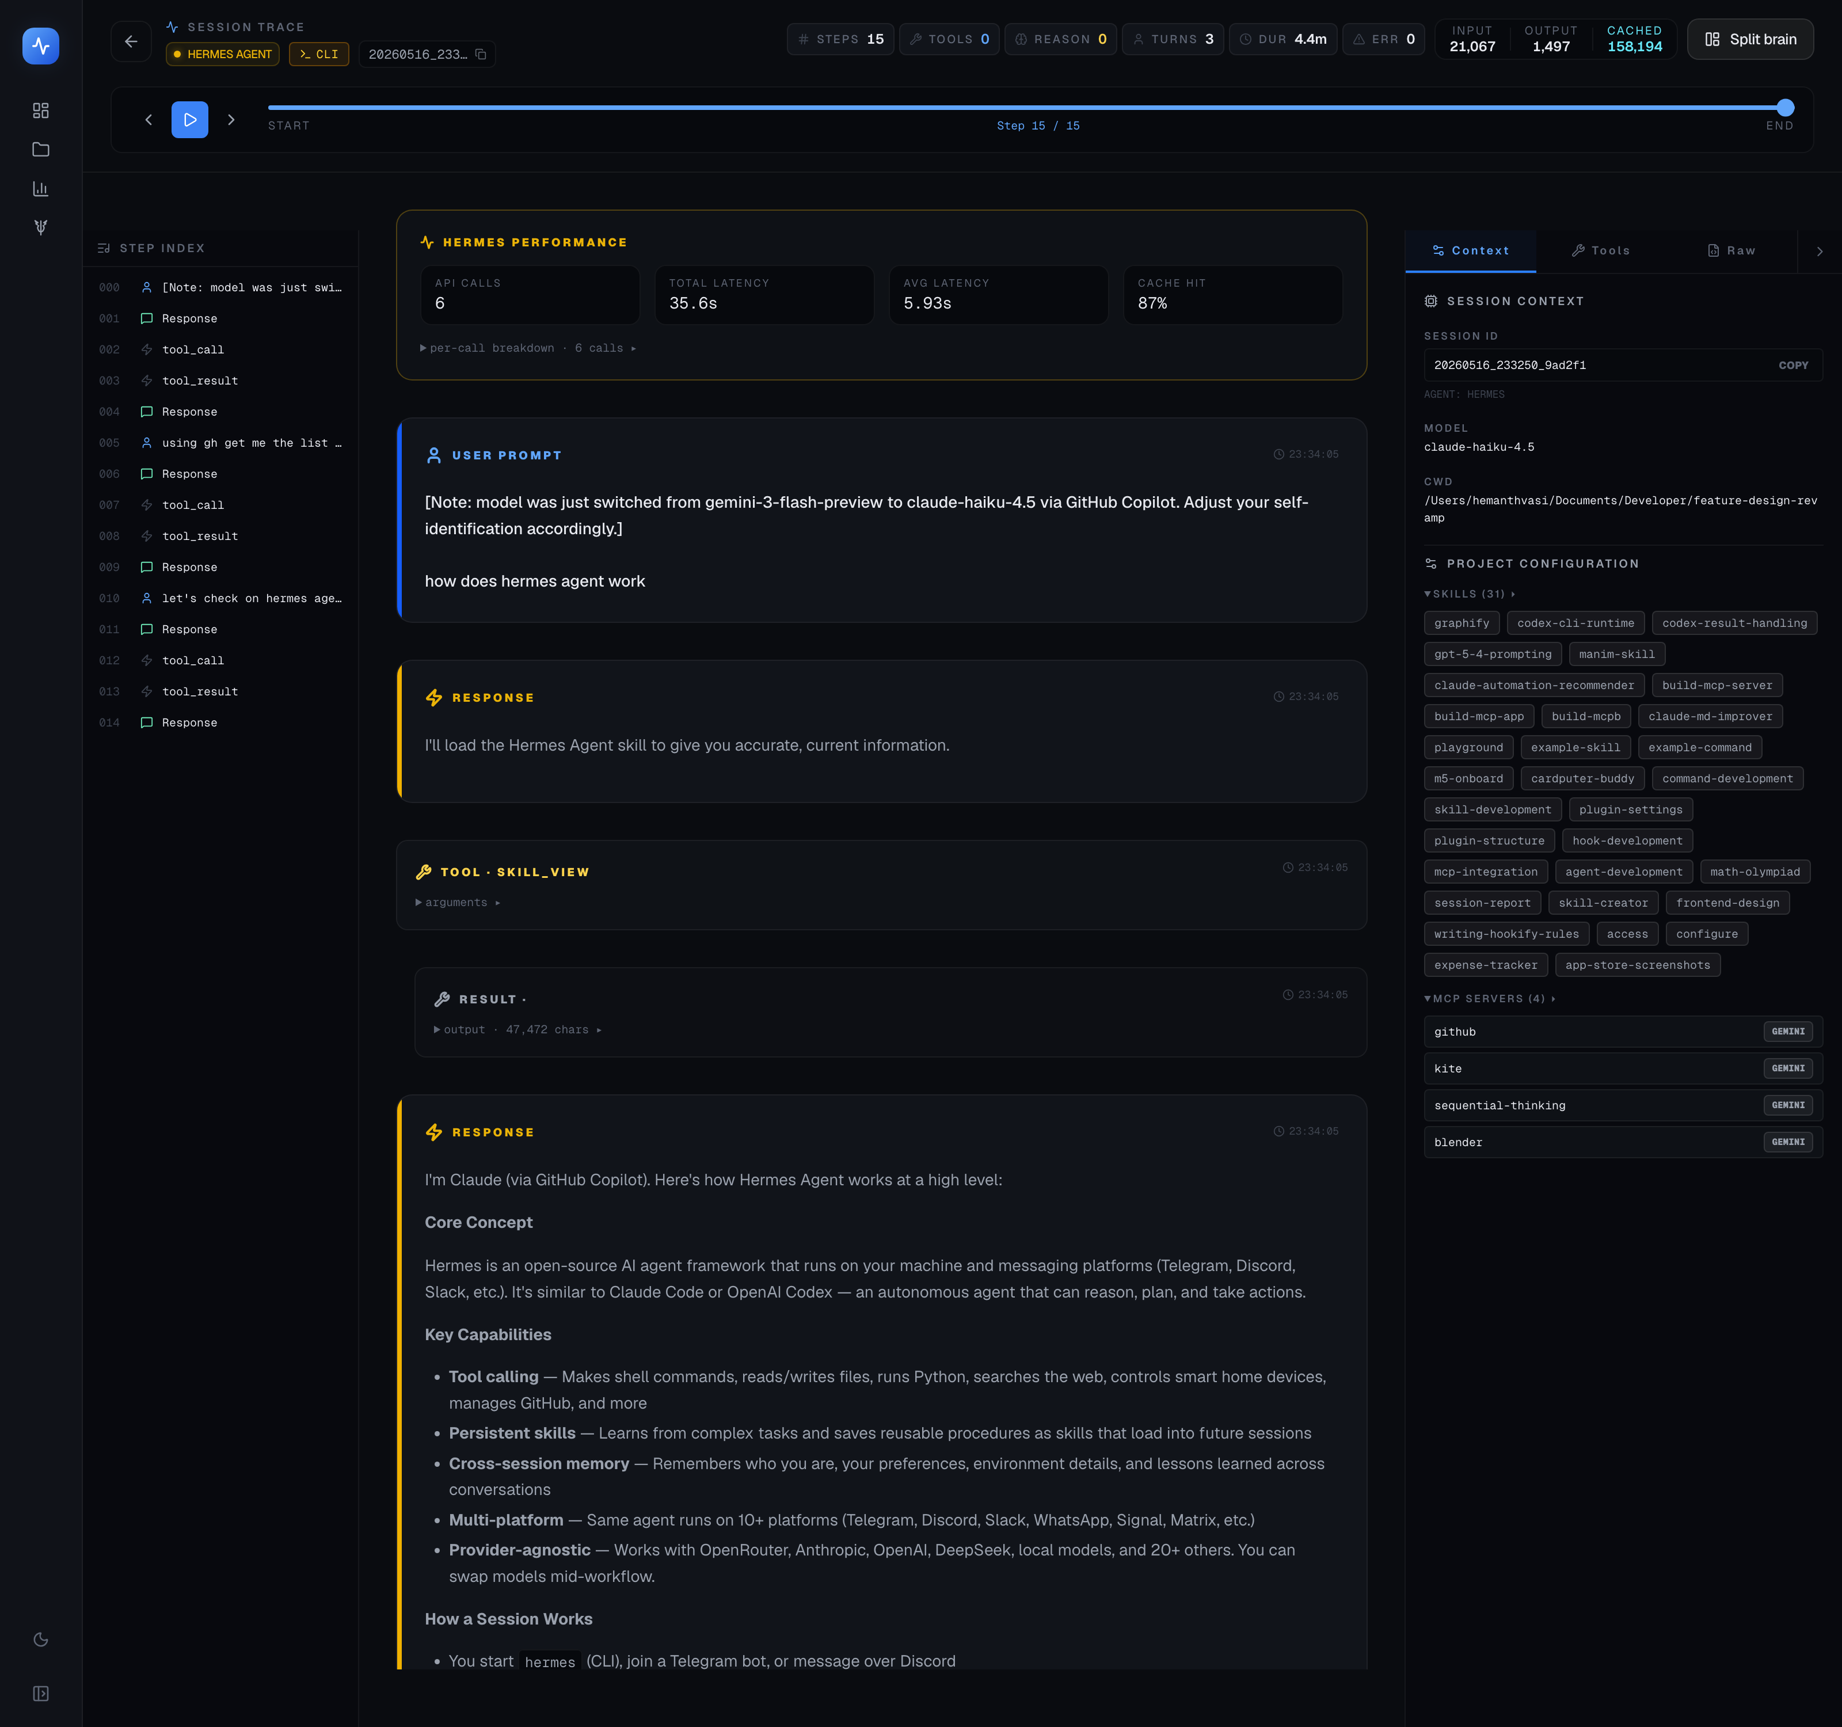The height and width of the screenshot is (1727, 1842).
Task: Copy session ID icon beside 20260516_233…
Action: (481, 54)
